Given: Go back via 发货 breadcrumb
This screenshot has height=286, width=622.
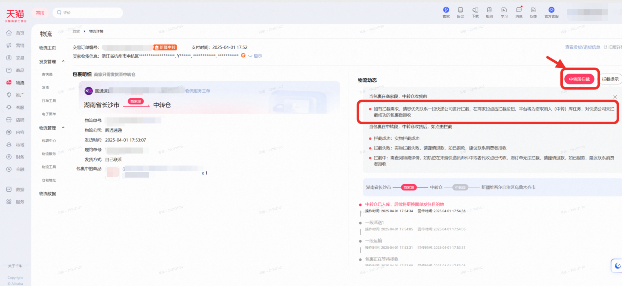Looking at the screenshot, I should 76,31.
